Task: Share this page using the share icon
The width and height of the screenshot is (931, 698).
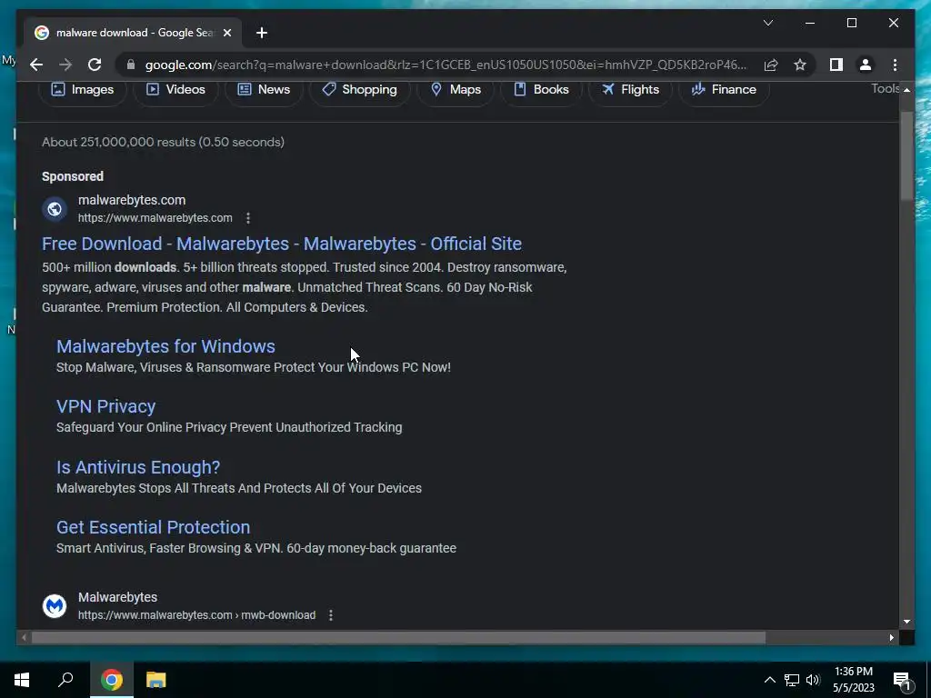Action: click(x=771, y=65)
